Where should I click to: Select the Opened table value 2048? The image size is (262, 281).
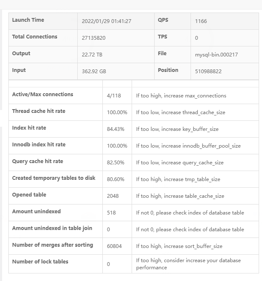point(113,196)
